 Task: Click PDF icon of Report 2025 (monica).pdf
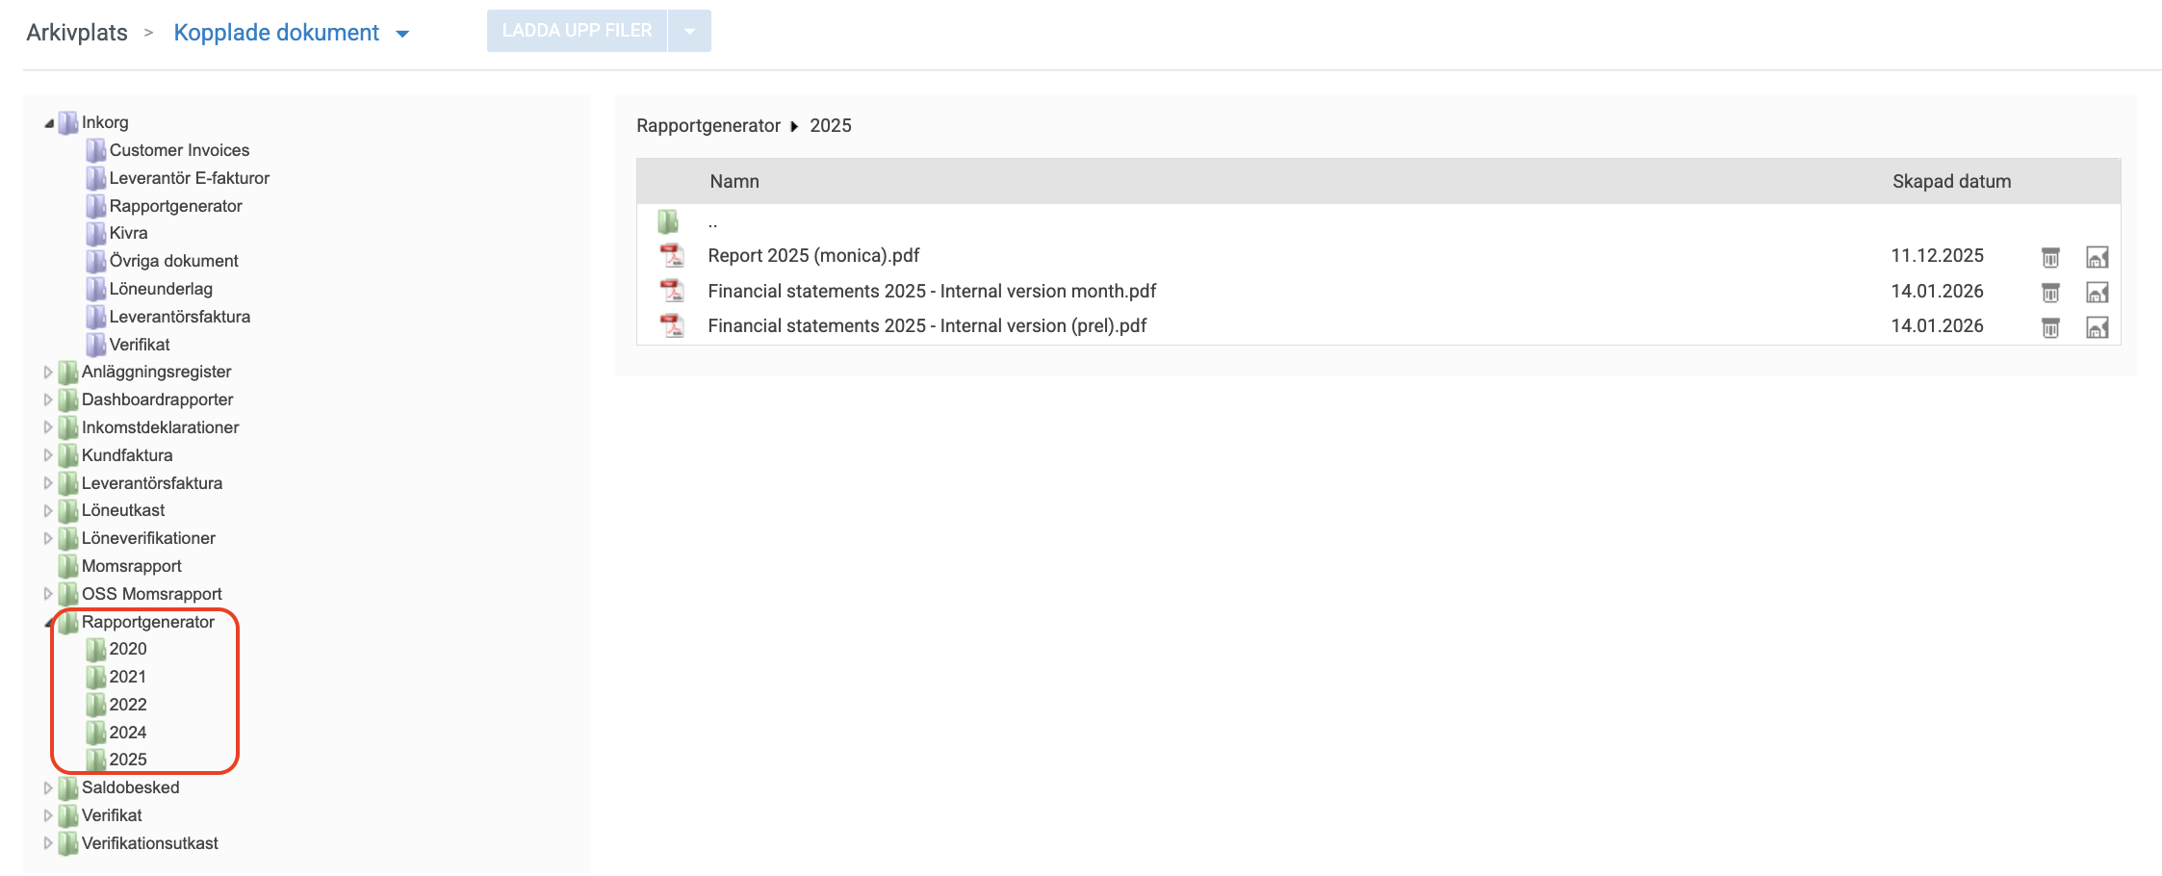(x=671, y=256)
